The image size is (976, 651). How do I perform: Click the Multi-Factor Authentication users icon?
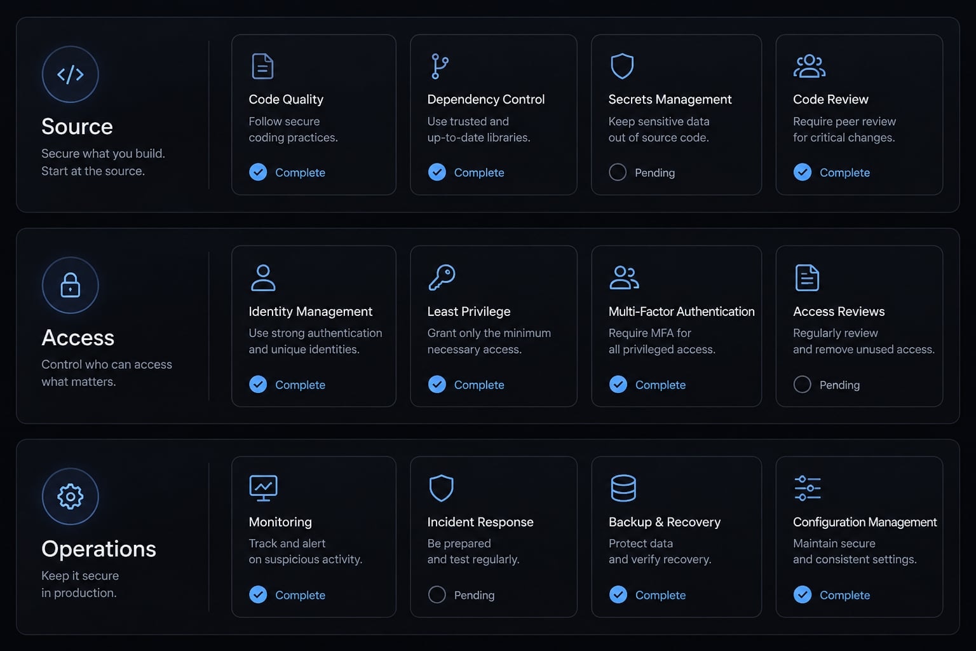point(624,278)
